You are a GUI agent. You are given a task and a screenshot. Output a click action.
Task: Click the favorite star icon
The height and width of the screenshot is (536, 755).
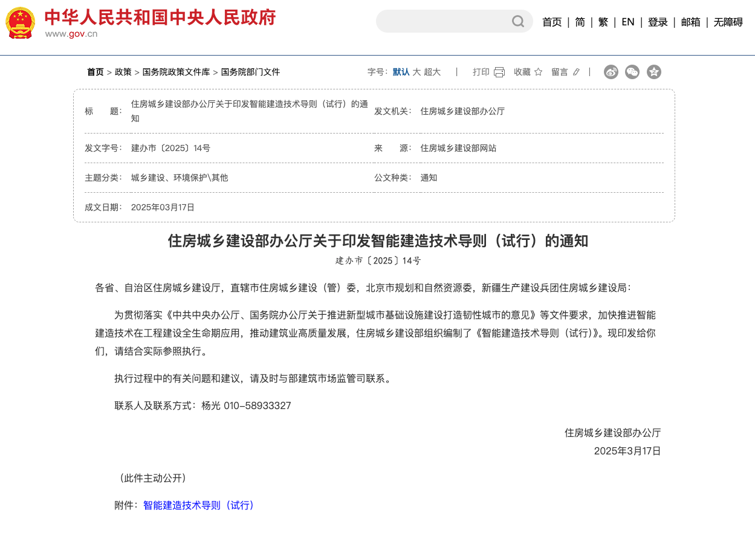538,73
